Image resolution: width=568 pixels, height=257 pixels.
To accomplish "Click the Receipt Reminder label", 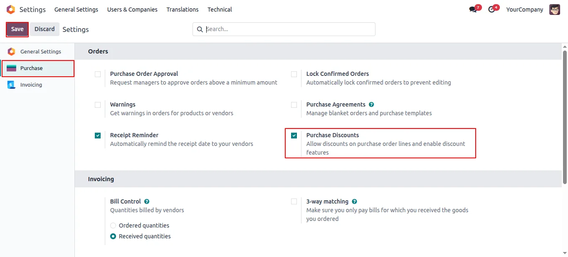I will [x=134, y=135].
